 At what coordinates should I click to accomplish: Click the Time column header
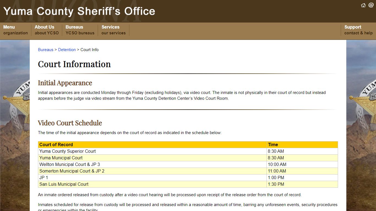click(x=302, y=145)
